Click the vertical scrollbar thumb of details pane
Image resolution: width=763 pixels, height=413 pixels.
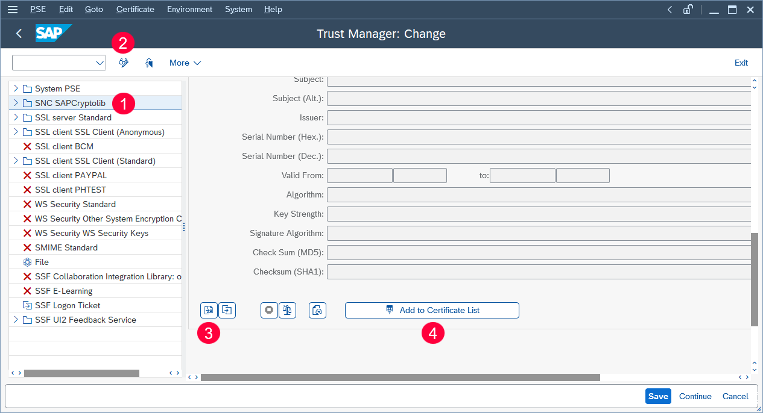(754, 279)
